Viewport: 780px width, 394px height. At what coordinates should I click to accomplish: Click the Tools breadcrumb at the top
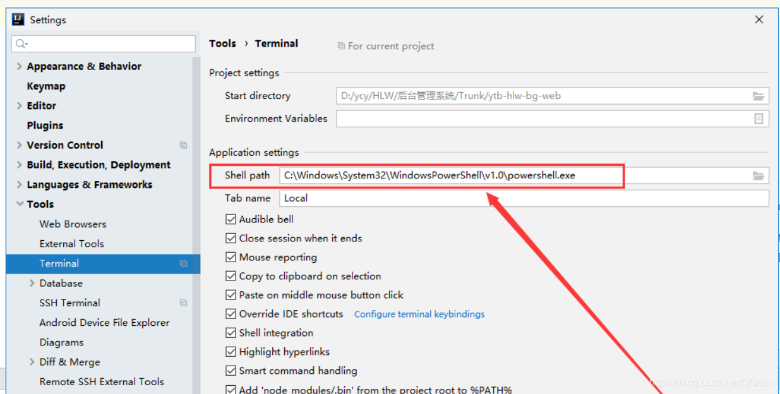point(222,43)
